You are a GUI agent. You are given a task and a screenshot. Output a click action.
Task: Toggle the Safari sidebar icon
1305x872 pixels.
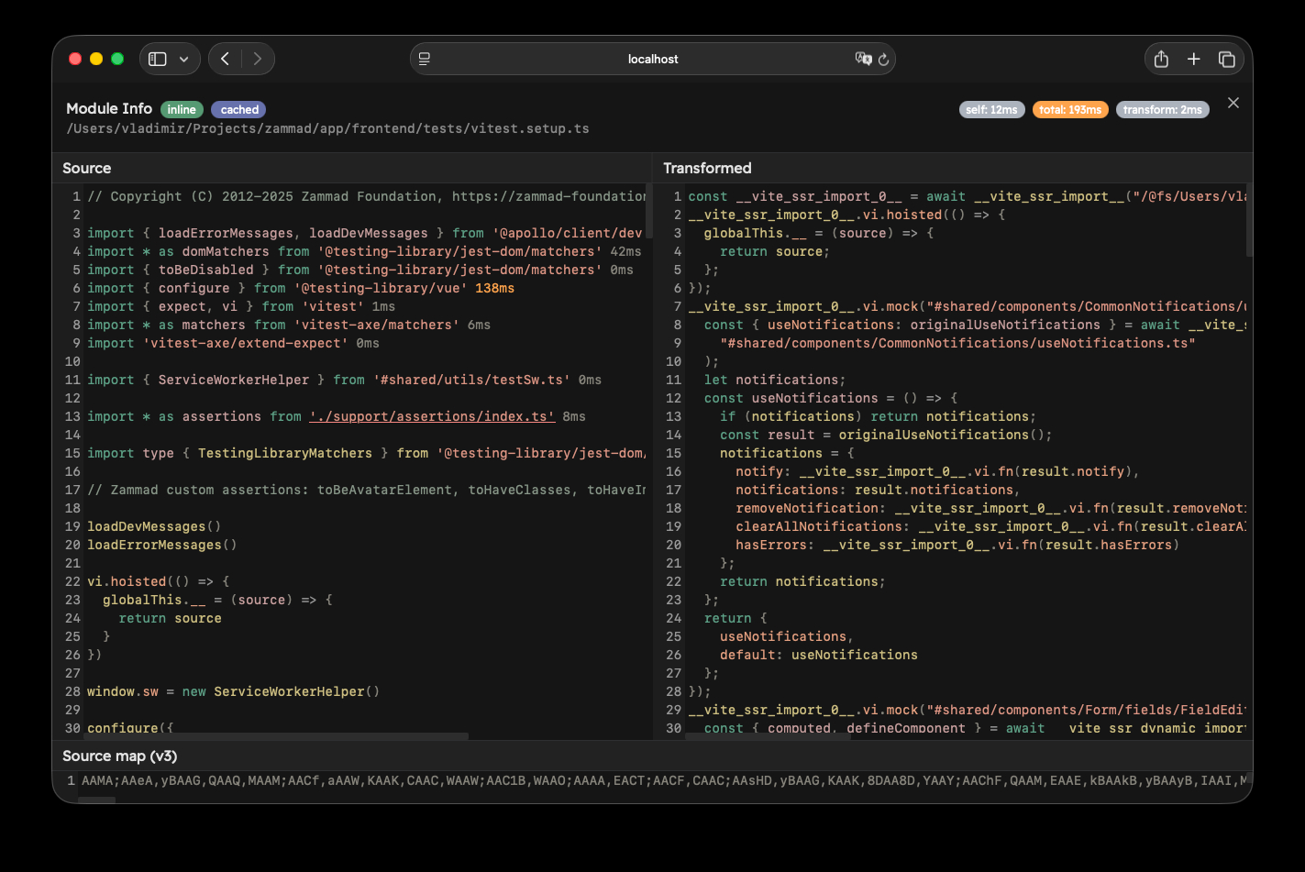point(158,59)
